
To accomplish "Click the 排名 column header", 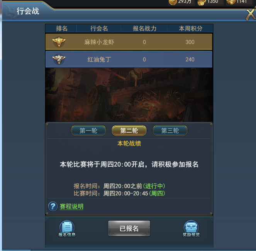I will (62, 29).
